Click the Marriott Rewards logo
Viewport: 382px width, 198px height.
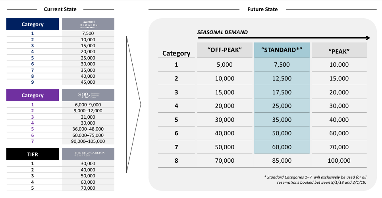pyautogui.click(x=88, y=24)
